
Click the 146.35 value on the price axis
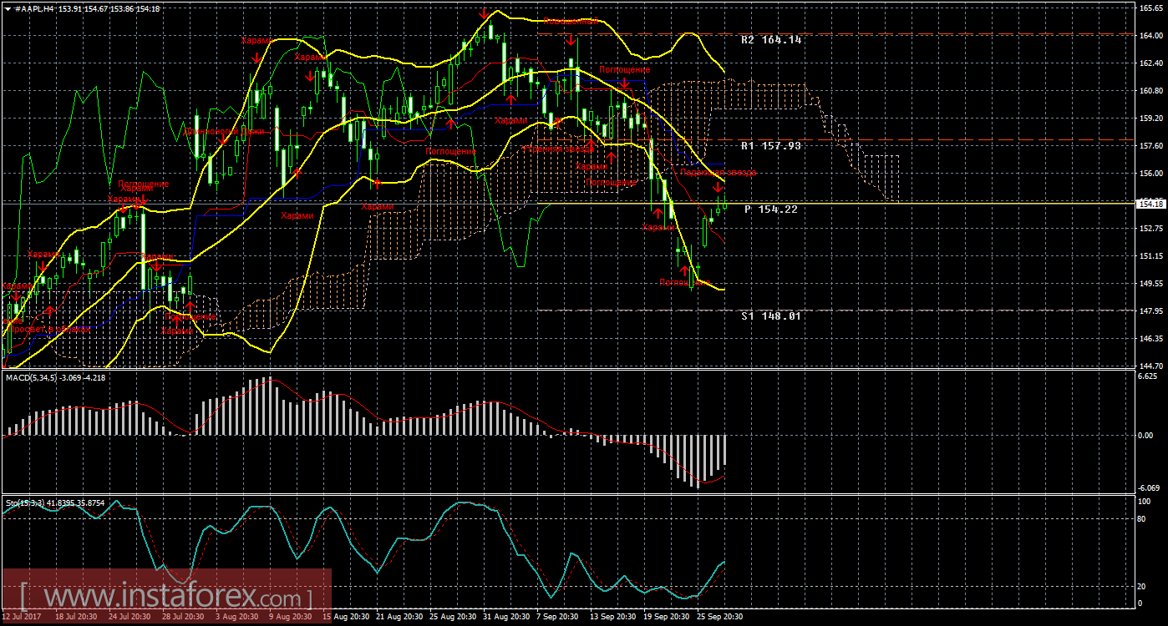pyautogui.click(x=1151, y=339)
